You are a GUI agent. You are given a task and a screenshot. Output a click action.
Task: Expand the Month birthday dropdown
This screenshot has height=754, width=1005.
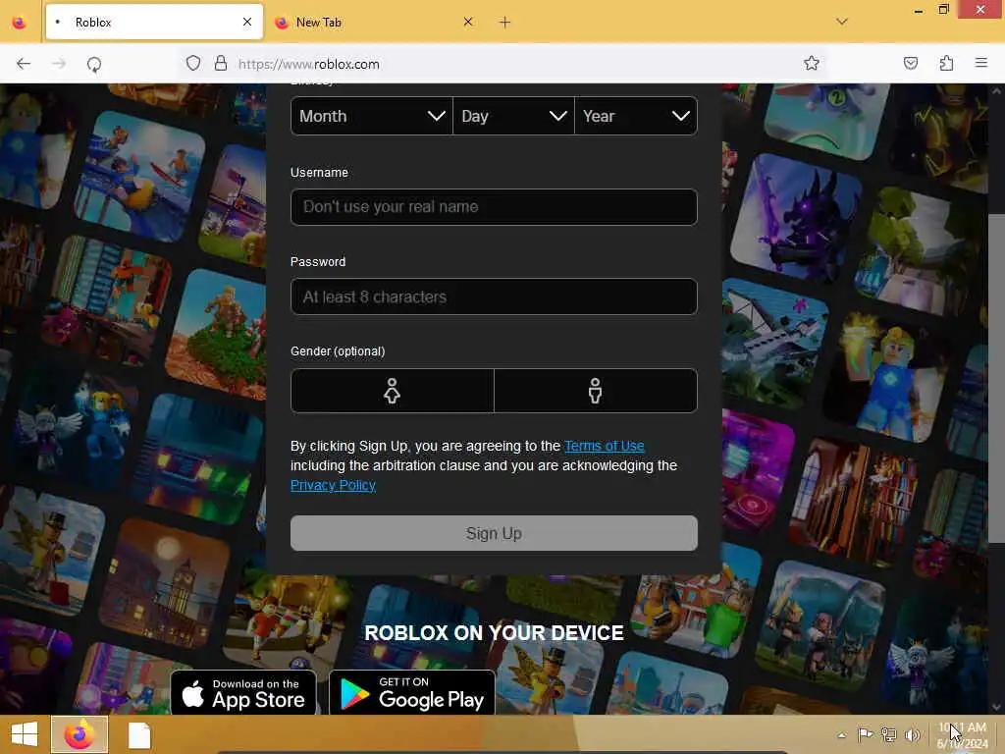(372, 116)
